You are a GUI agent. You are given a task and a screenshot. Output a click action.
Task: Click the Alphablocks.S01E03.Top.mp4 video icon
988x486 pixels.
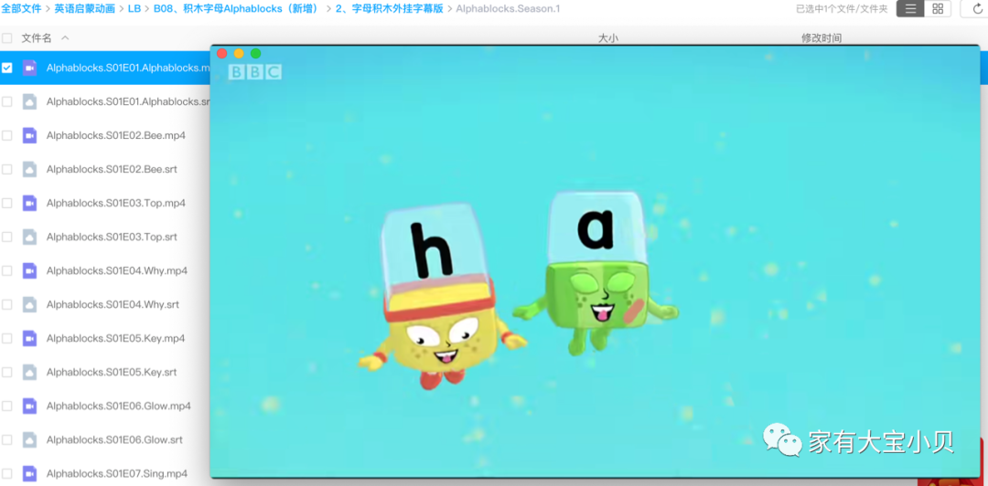click(x=29, y=204)
